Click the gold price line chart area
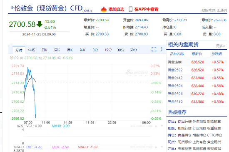This screenshot has width=229, height=152. point(87,92)
